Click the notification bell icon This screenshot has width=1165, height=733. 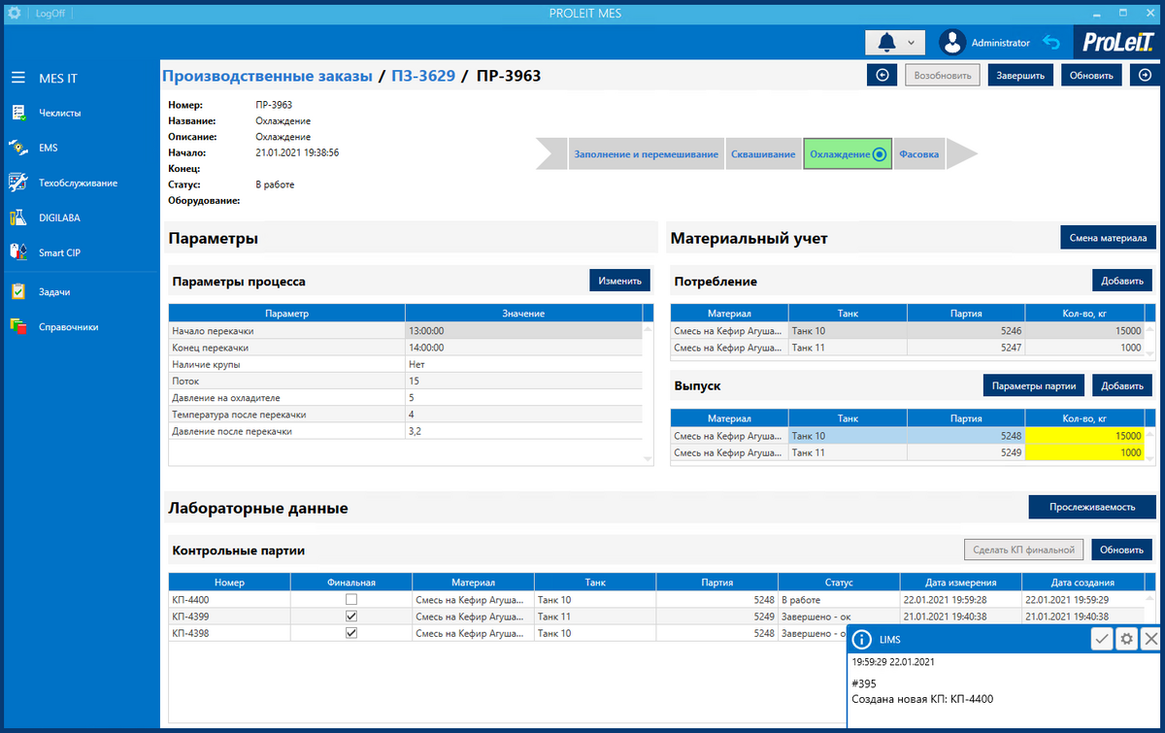point(886,43)
